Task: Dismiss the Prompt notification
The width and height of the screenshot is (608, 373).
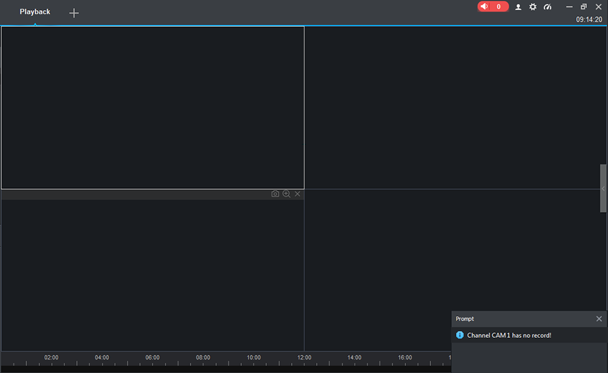Action: [599, 318]
